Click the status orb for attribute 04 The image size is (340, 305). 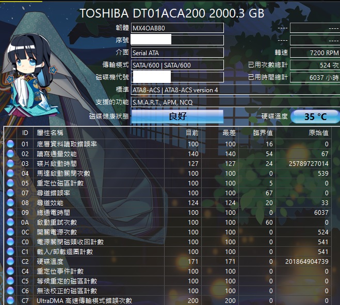[10, 173]
